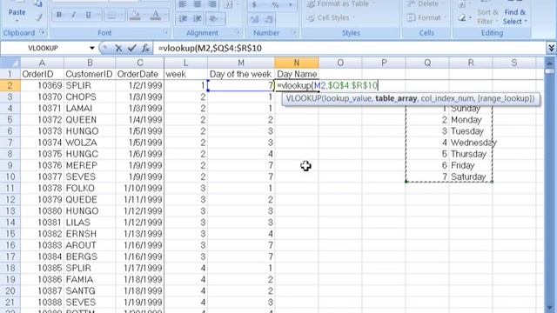Click the Align Text Left icon
This screenshot has width=557, height=313.
pos(183,4)
